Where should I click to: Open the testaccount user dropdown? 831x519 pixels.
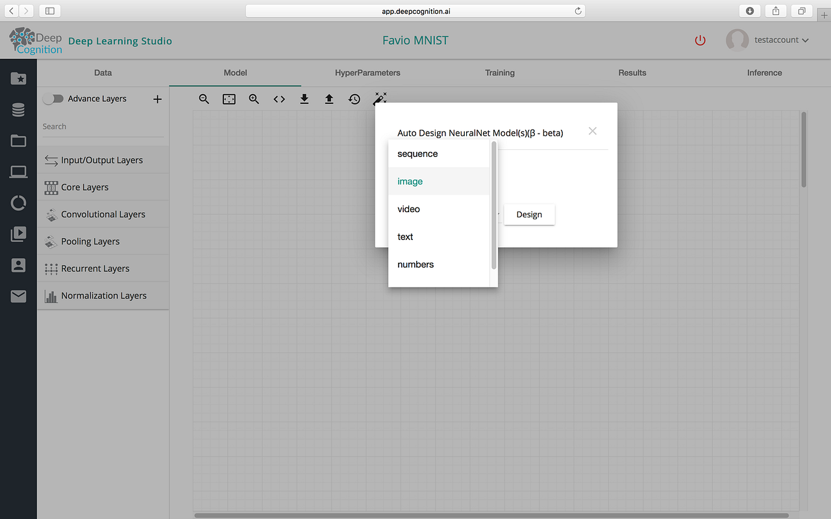[x=767, y=40]
